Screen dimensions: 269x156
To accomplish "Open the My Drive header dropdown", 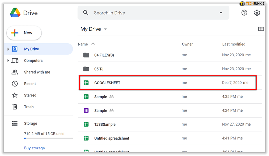I will click(x=105, y=29).
